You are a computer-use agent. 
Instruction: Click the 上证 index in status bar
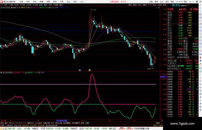(5, 128)
